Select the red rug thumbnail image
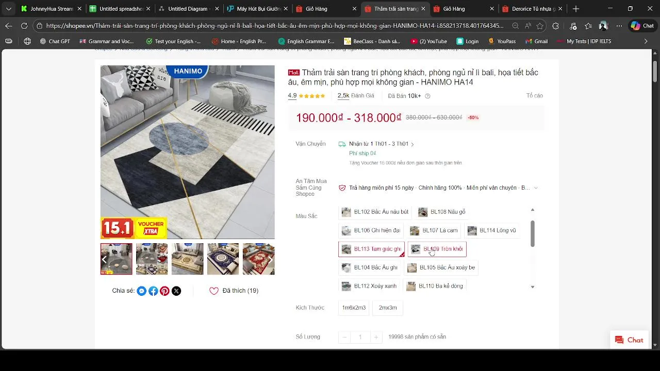 click(258, 259)
